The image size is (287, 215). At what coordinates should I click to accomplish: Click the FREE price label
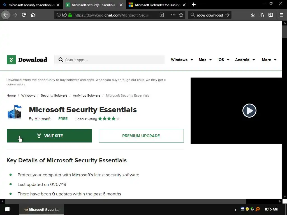pos(63,119)
